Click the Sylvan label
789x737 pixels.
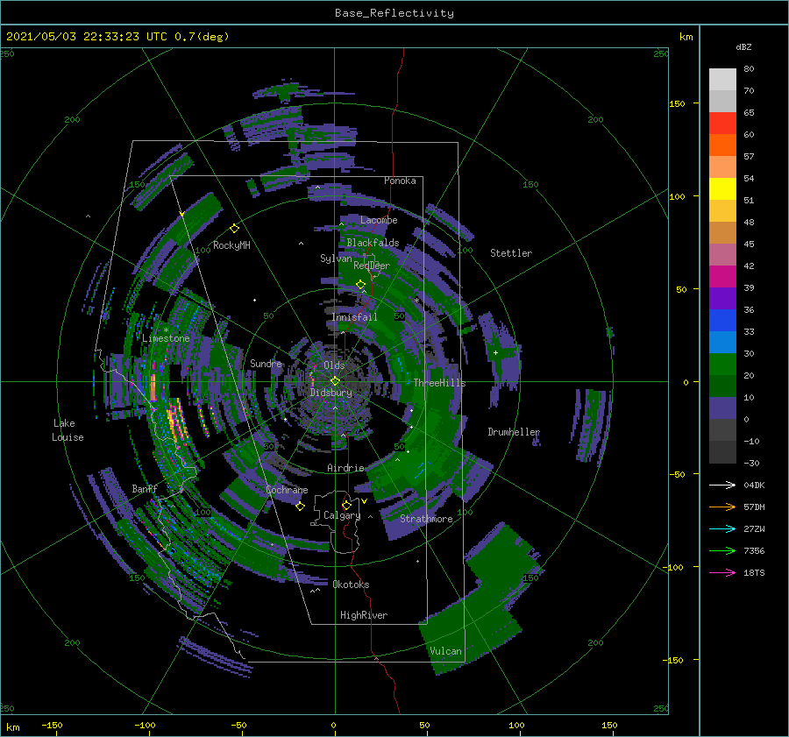point(336,259)
